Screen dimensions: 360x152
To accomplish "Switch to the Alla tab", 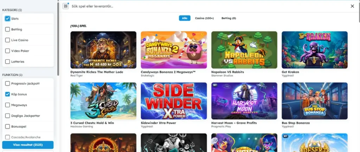I will coord(185,18).
